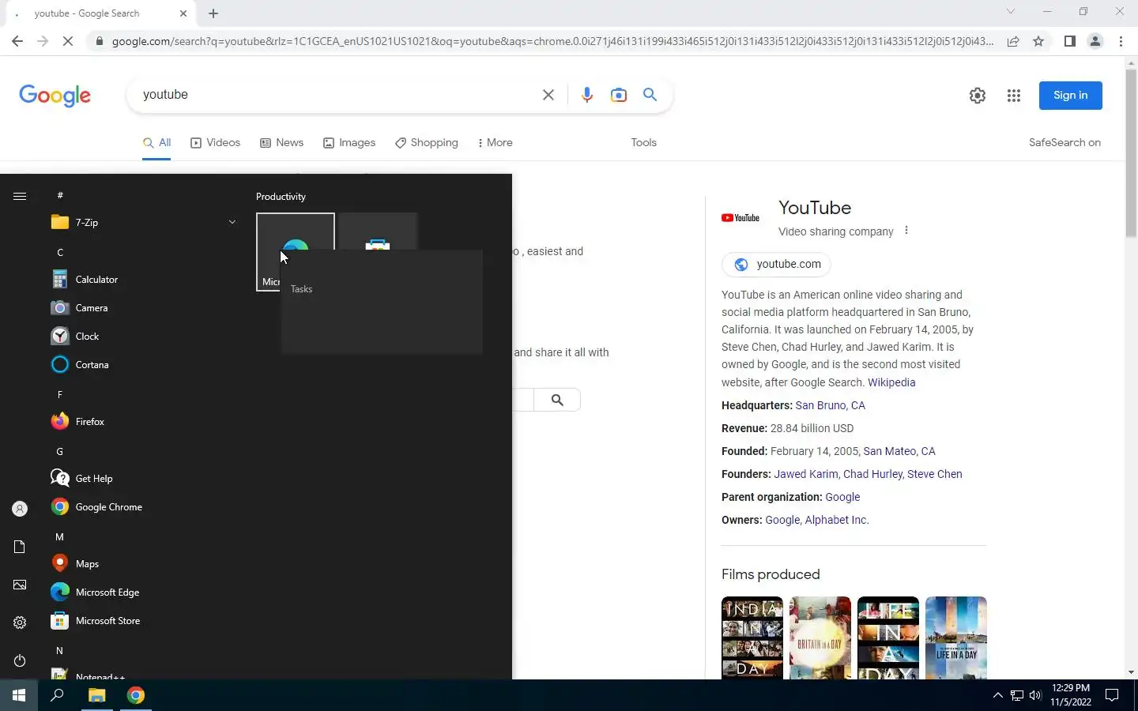Open youtube.com link chip
Viewport: 1138px width, 711px height.
click(776, 265)
